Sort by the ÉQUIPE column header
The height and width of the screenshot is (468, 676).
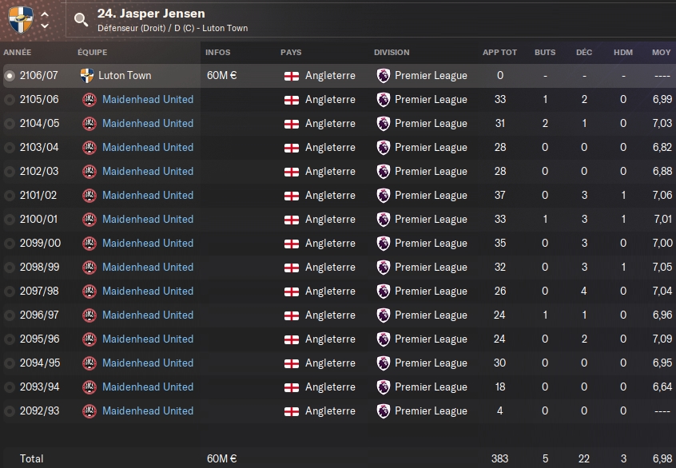(92, 52)
